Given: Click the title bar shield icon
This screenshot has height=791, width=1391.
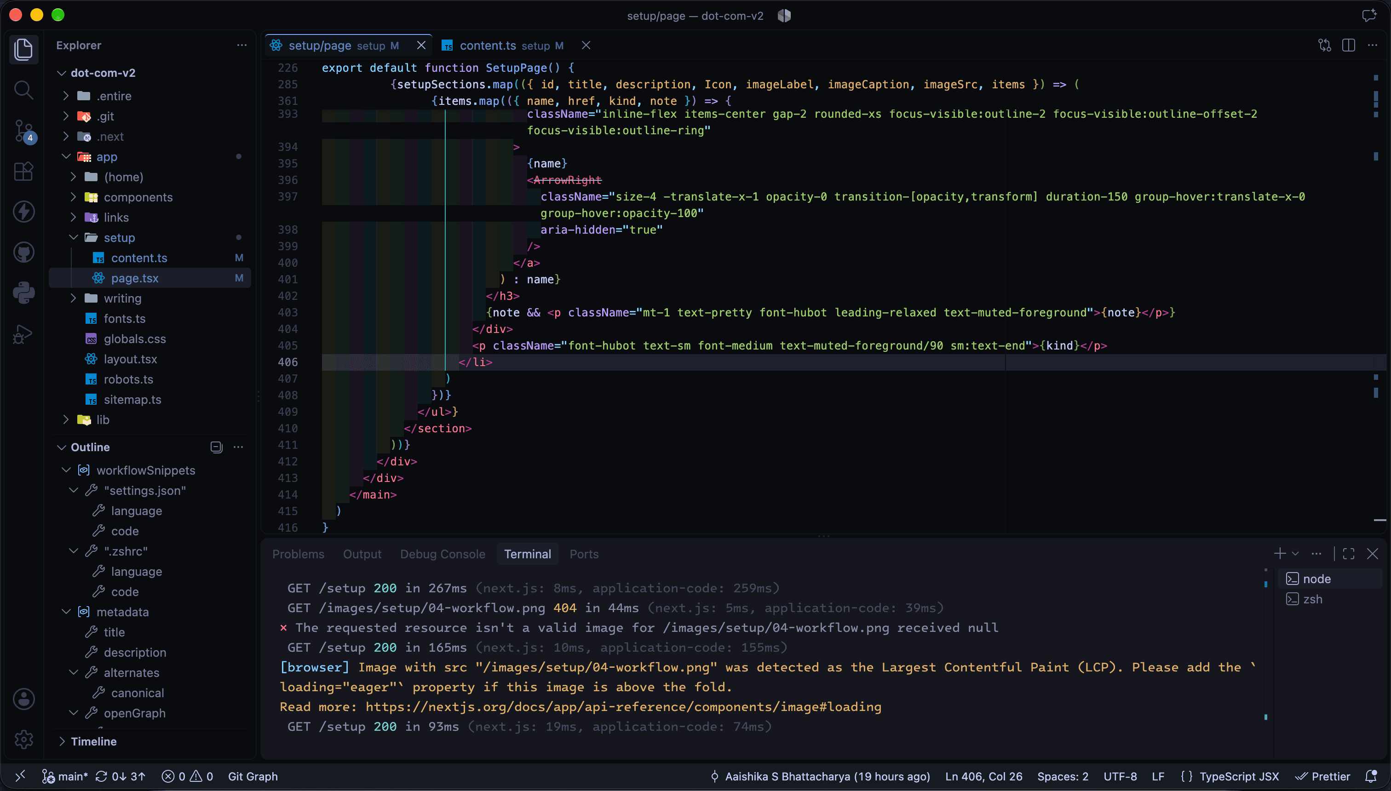Looking at the screenshot, I should pos(783,16).
